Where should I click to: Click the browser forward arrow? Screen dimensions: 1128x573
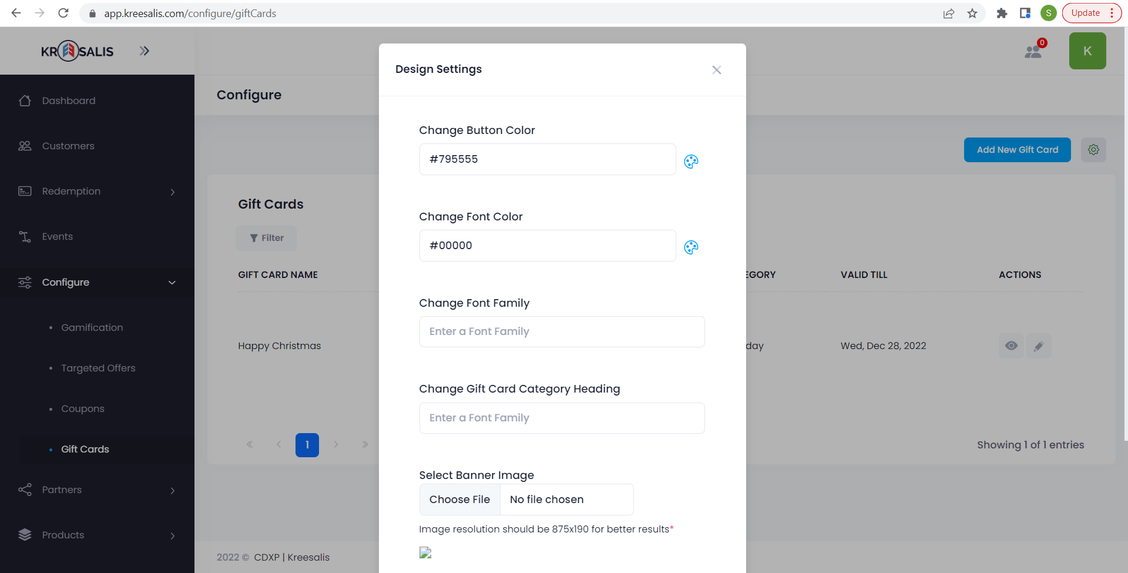39,13
